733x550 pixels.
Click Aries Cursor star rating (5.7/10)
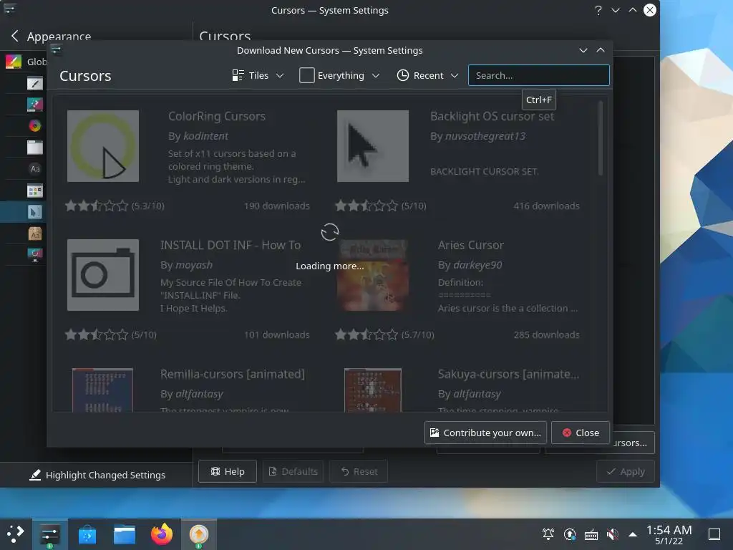click(x=384, y=335)
